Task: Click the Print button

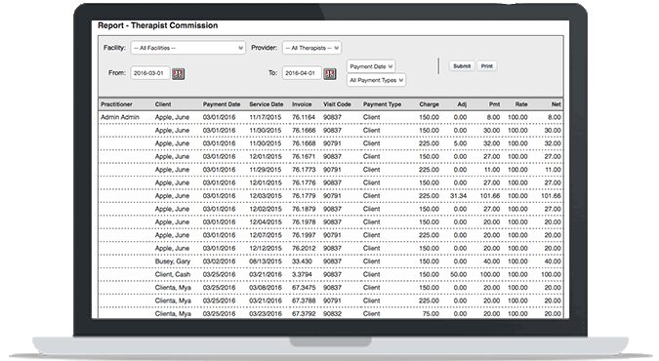Action: (x=487, y=66)
